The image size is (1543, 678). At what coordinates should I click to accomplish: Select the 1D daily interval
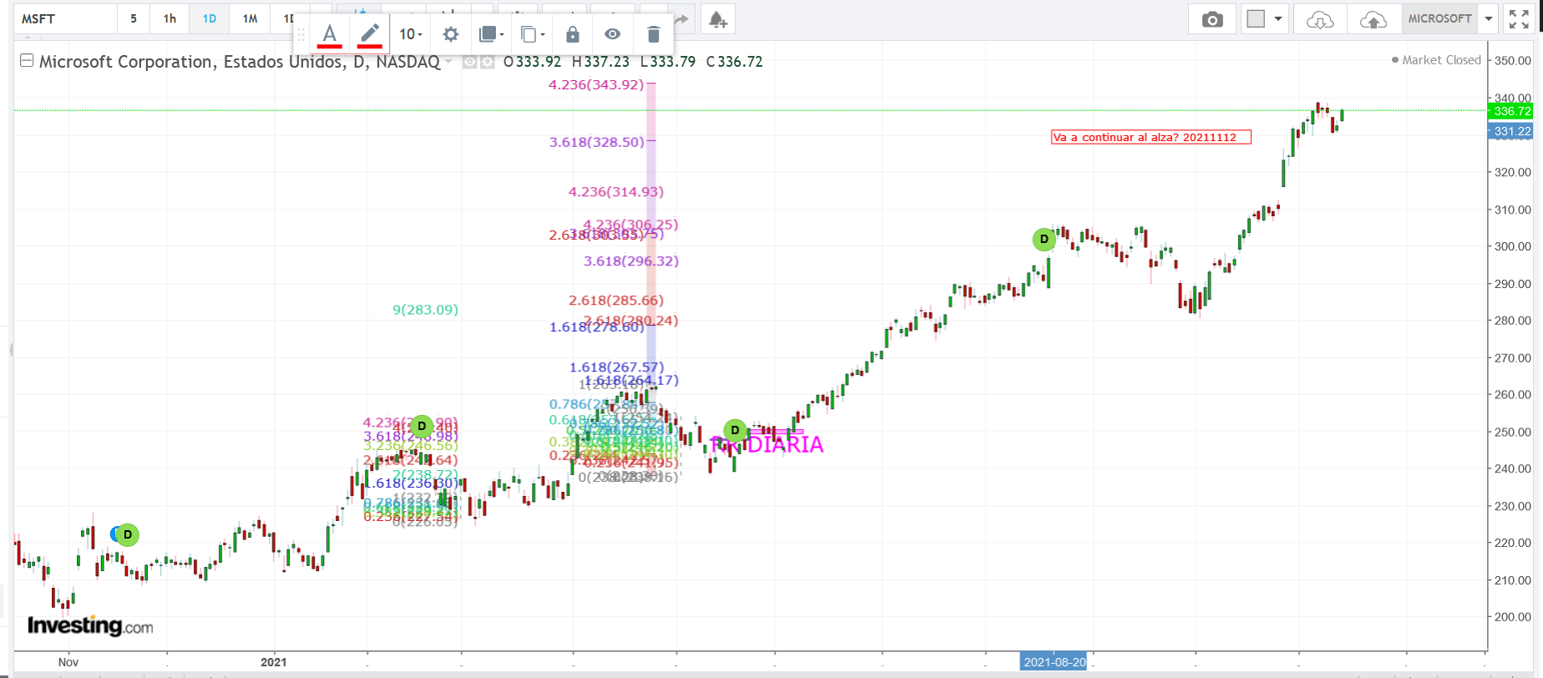pos(210,18)
